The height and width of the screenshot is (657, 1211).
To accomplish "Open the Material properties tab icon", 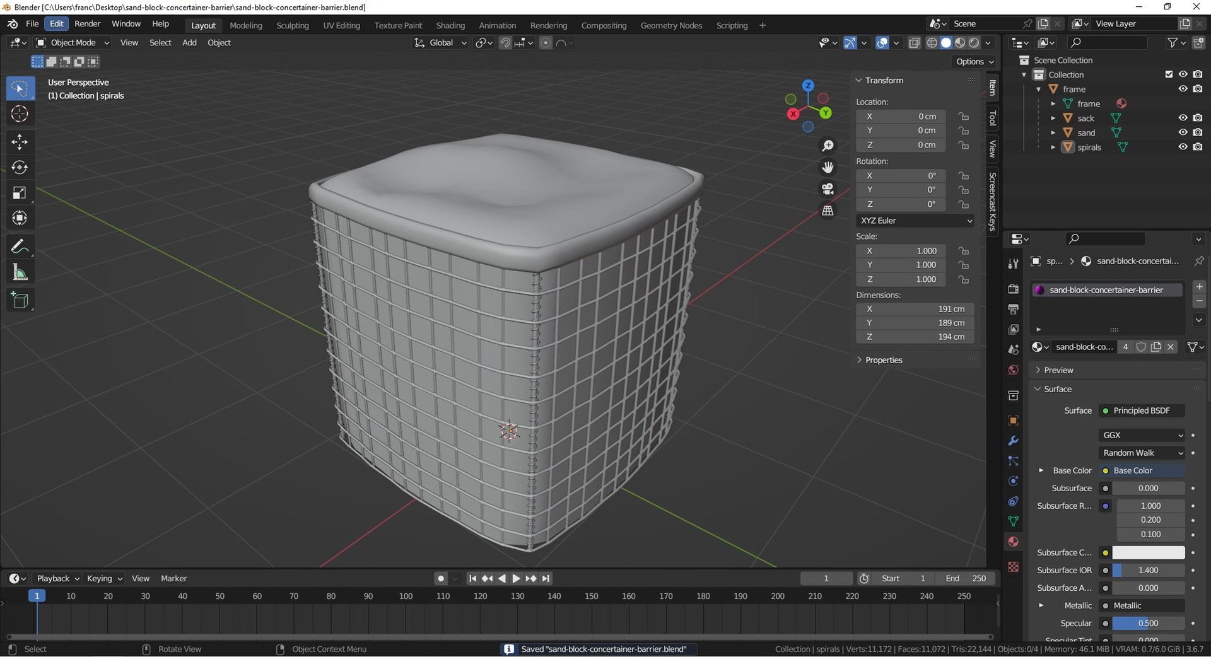I will pyautogui.click(x=1013, y=542).
